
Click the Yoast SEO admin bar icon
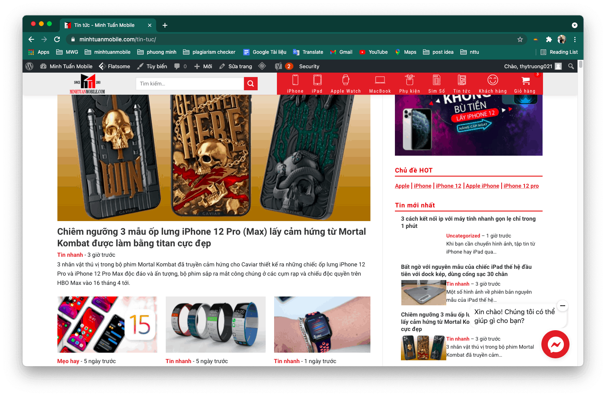(x=279, y=66)
